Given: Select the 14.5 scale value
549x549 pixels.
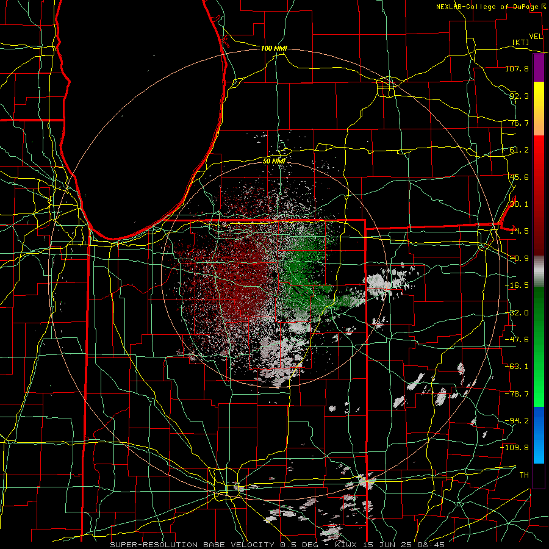Looking at the screenshot, I should point(519,231).
